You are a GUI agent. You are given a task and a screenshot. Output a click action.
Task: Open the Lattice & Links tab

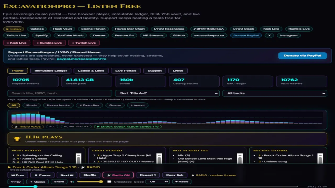coord(91,70)
